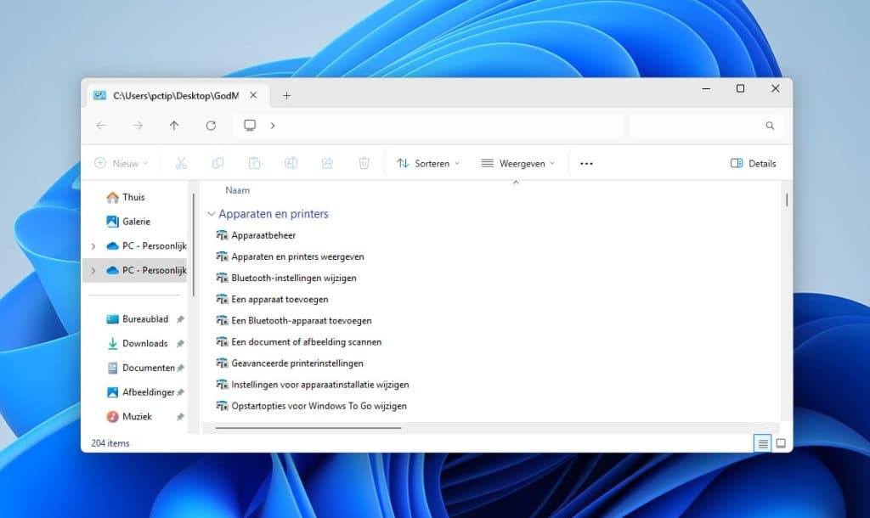Click the vertical scrollbar of file list
This screenshot has height=518, width=870.
(787, 200)
